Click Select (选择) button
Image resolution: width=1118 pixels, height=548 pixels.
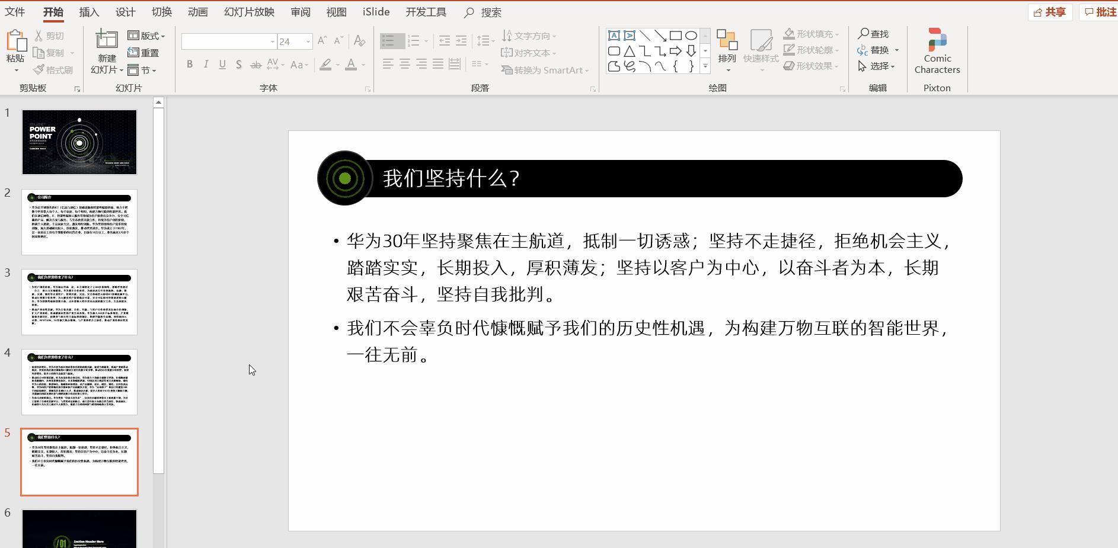point(876,66)
